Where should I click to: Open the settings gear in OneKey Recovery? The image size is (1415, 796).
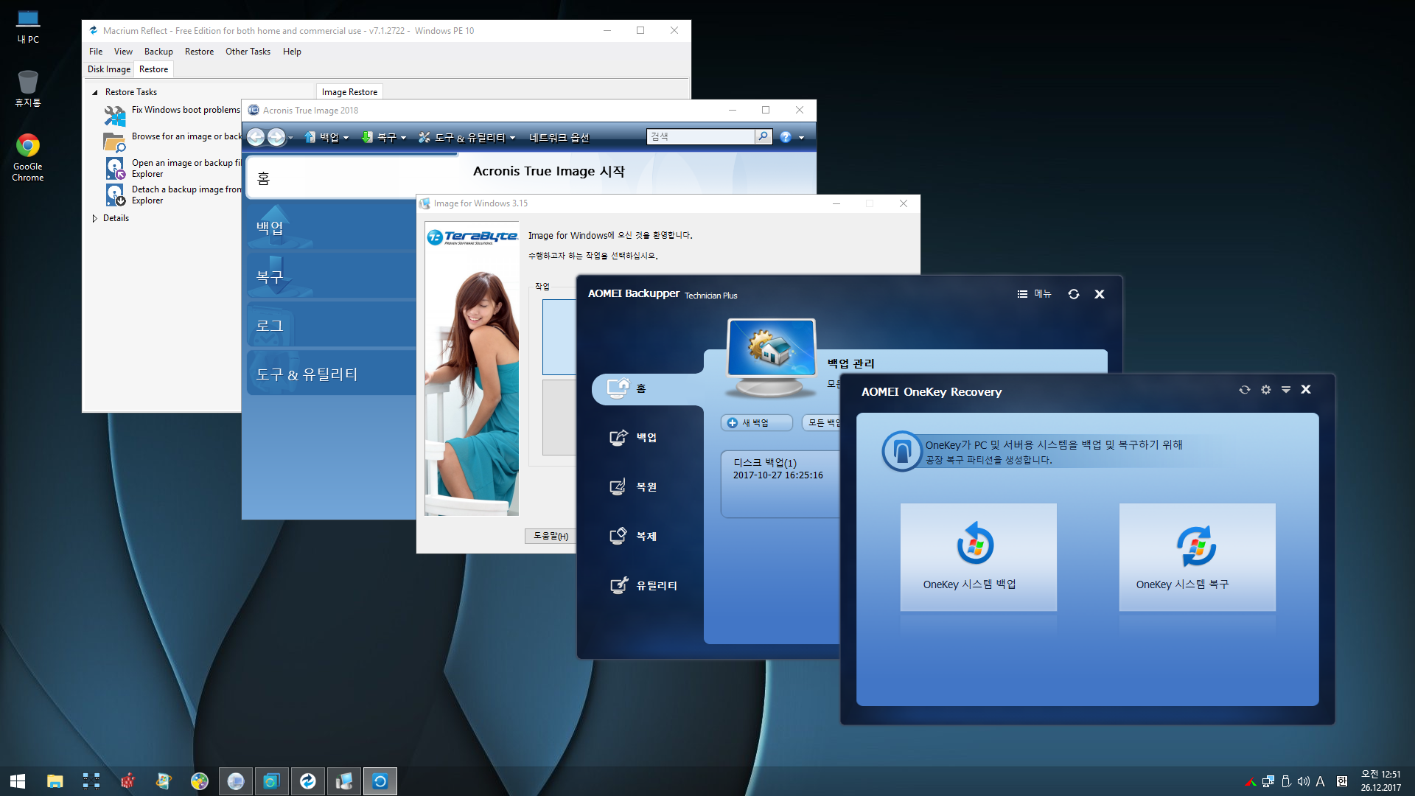[1265, 390]
